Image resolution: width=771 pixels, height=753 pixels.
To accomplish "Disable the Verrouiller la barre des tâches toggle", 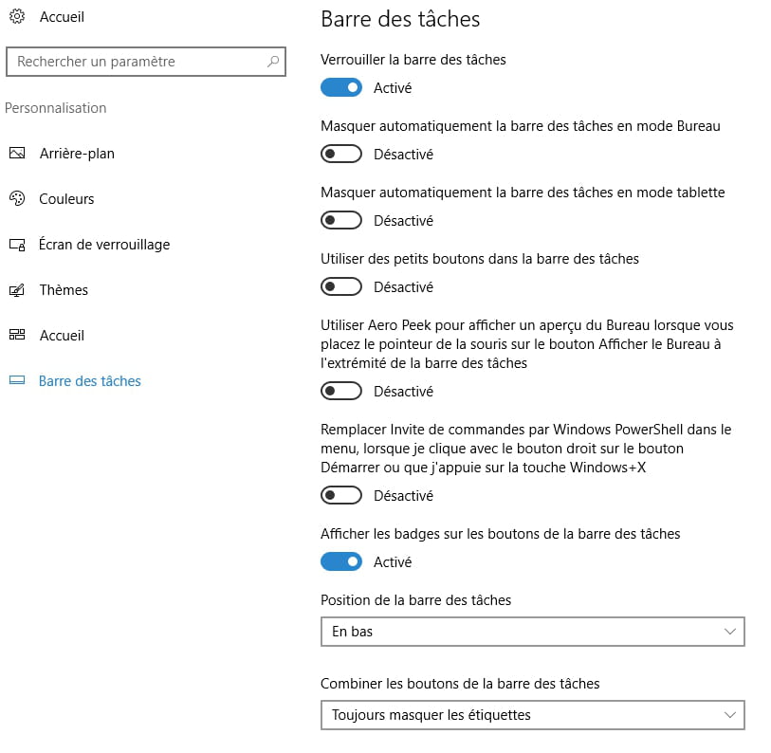I will coord(341,88).
